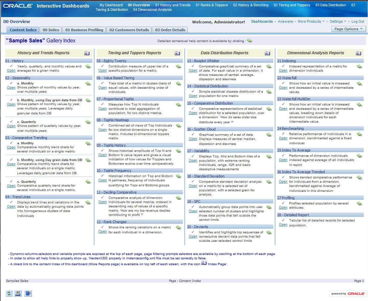Image resolution: width=368 pixels, height=301 pixels.
Task: Click help icon for 04 - Trend Lines
Action: [88, 203]
